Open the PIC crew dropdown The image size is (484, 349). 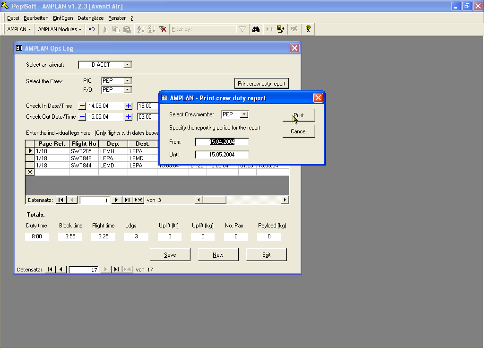pos(127,81)
